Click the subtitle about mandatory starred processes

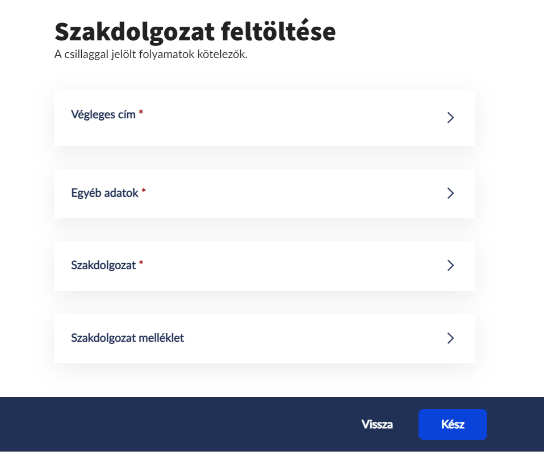151,56
